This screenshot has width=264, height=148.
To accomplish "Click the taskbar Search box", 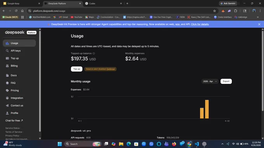I will point(83,144).
